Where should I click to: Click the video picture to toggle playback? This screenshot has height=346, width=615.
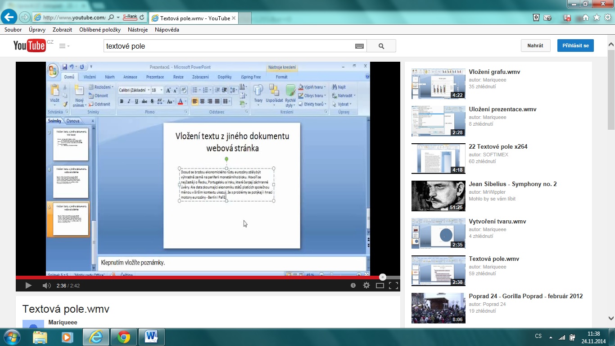coord(208,168)
